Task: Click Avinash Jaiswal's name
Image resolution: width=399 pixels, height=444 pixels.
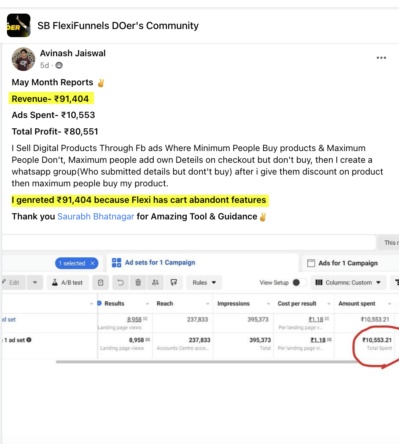Action: pos(73,53)
